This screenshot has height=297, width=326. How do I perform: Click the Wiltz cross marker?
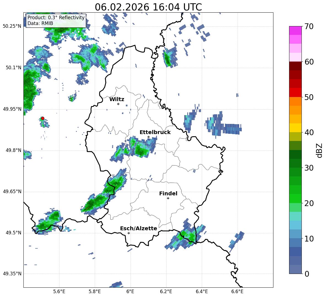click(x=118, y=104)
